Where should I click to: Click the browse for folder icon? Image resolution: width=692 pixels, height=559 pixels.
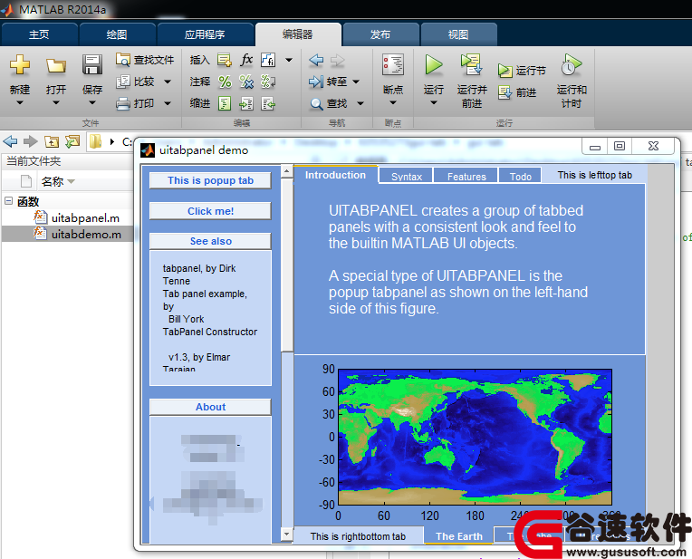point(72,141)
